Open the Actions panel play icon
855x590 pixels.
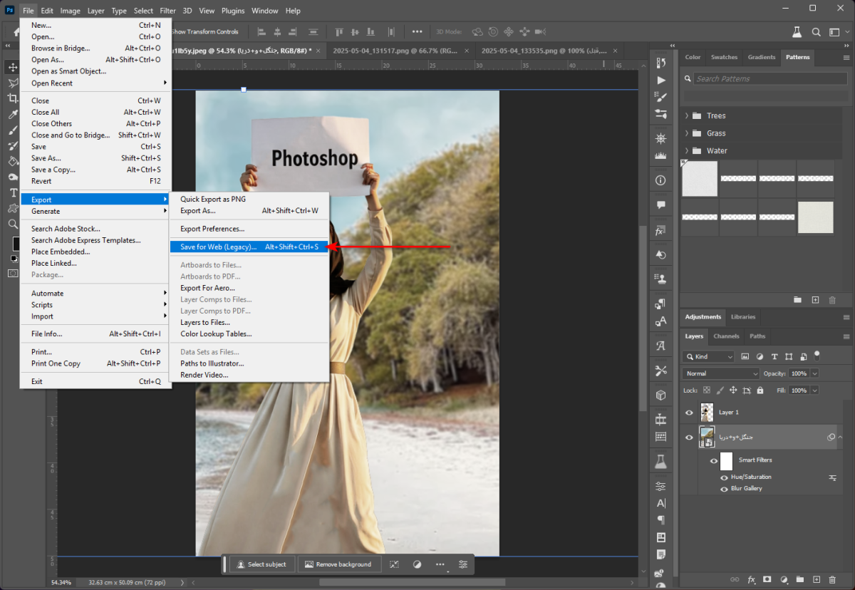660,80
